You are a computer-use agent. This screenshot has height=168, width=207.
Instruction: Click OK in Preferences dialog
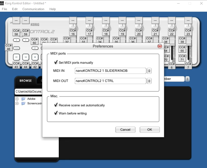[149, 130]
